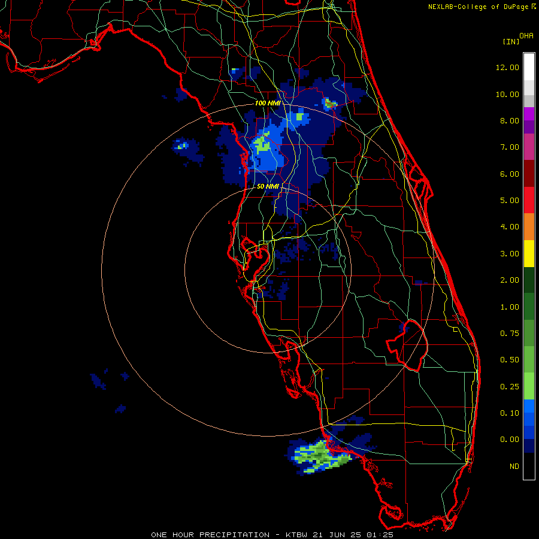Click the 6.00 legend value
The width and height of the screenshot is (539, 539).
(510, 174)
